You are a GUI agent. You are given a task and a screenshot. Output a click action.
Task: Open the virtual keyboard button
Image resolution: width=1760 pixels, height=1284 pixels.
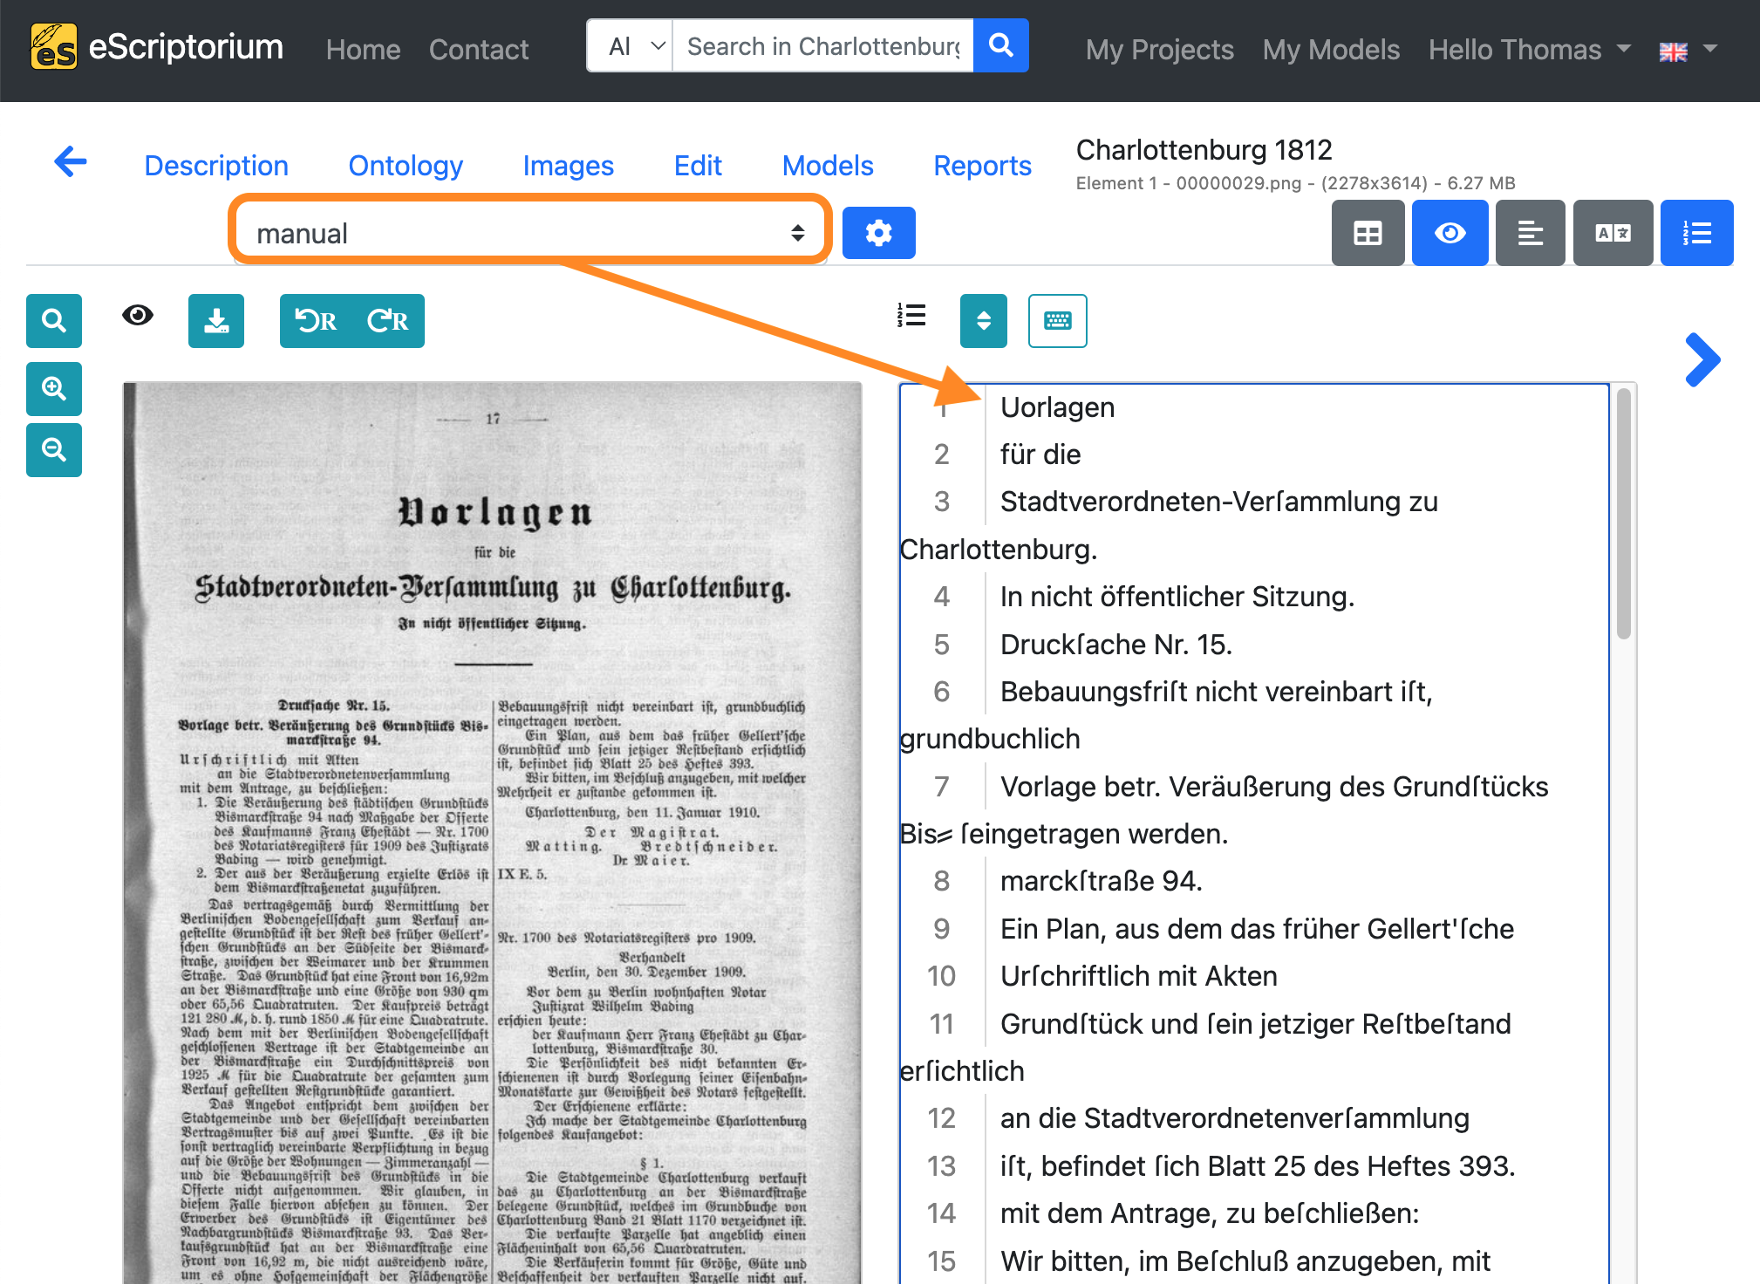pyautogui.click(x=1057, y=321)
